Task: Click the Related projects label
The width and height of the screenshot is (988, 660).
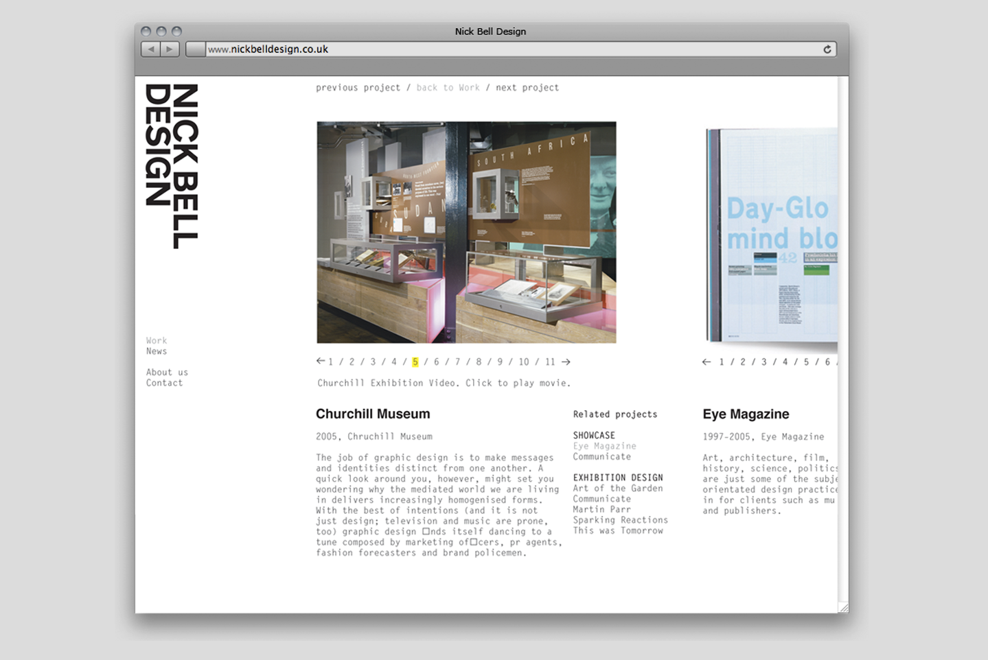Action: 615,414
